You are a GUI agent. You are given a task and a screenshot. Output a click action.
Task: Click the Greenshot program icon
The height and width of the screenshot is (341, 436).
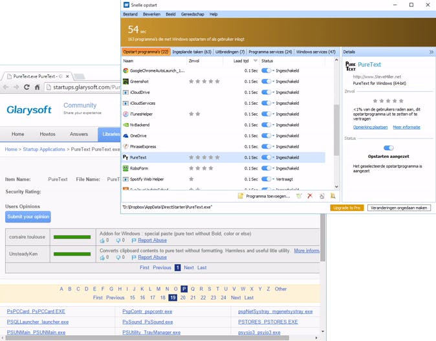(125, 82)
